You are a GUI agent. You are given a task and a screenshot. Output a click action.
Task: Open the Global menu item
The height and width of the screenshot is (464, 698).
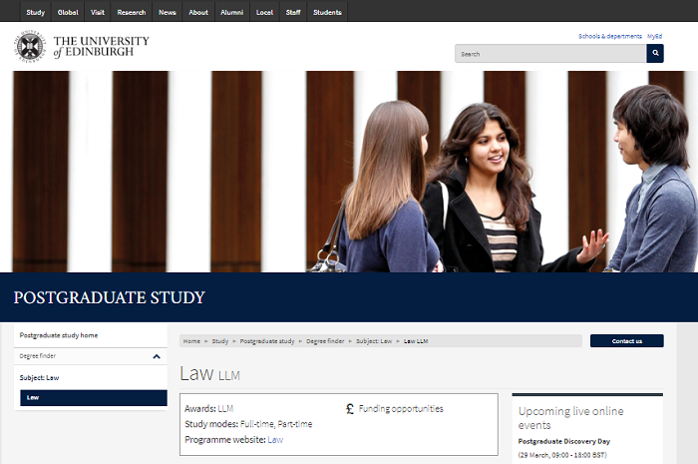[68, 12]
